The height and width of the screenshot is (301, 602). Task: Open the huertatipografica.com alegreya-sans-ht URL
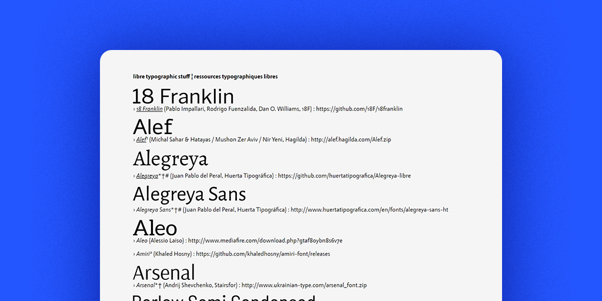[369, 210]
